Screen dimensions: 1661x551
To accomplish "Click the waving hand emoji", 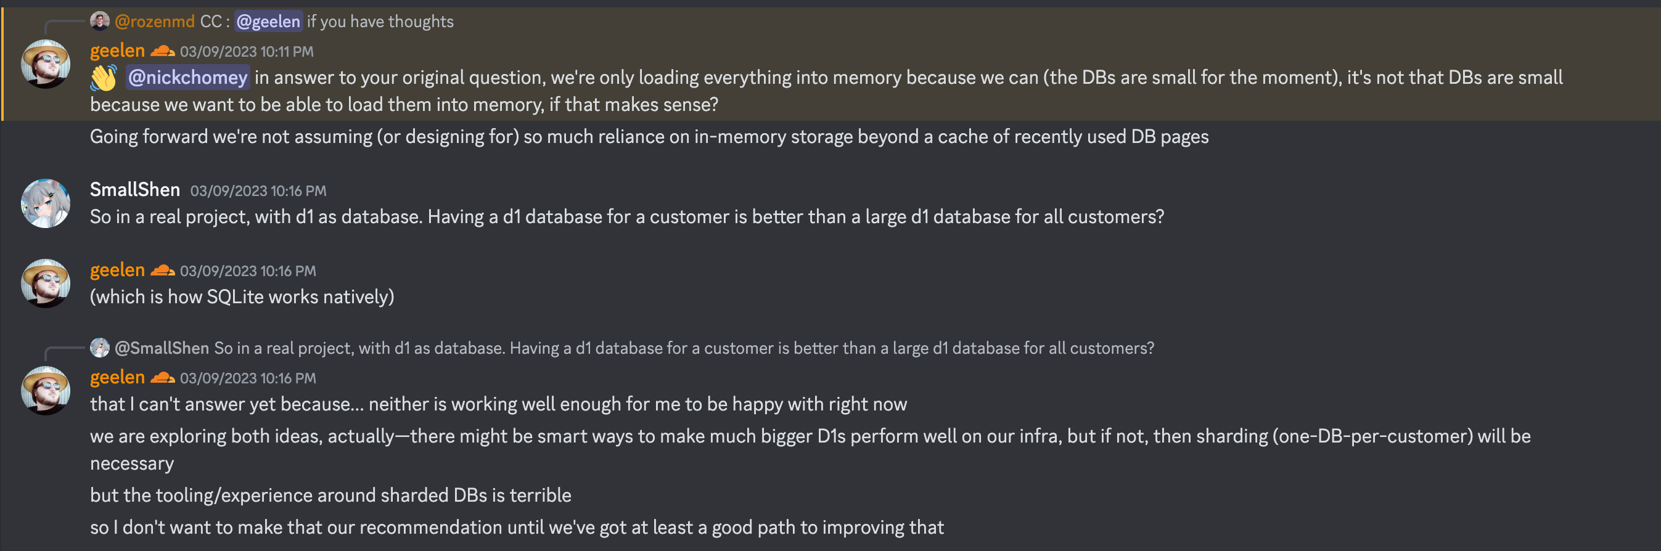I will (103, 78).
